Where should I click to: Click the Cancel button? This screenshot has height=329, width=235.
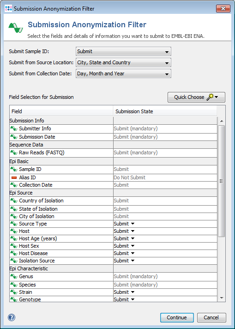click(x=211, y=317)
